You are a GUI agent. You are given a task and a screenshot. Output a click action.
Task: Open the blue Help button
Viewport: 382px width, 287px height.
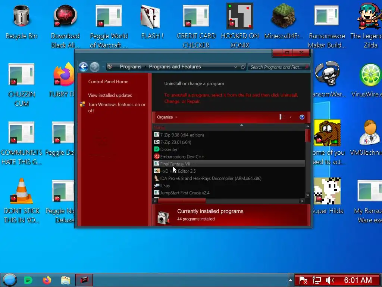(x=302, y=117)
